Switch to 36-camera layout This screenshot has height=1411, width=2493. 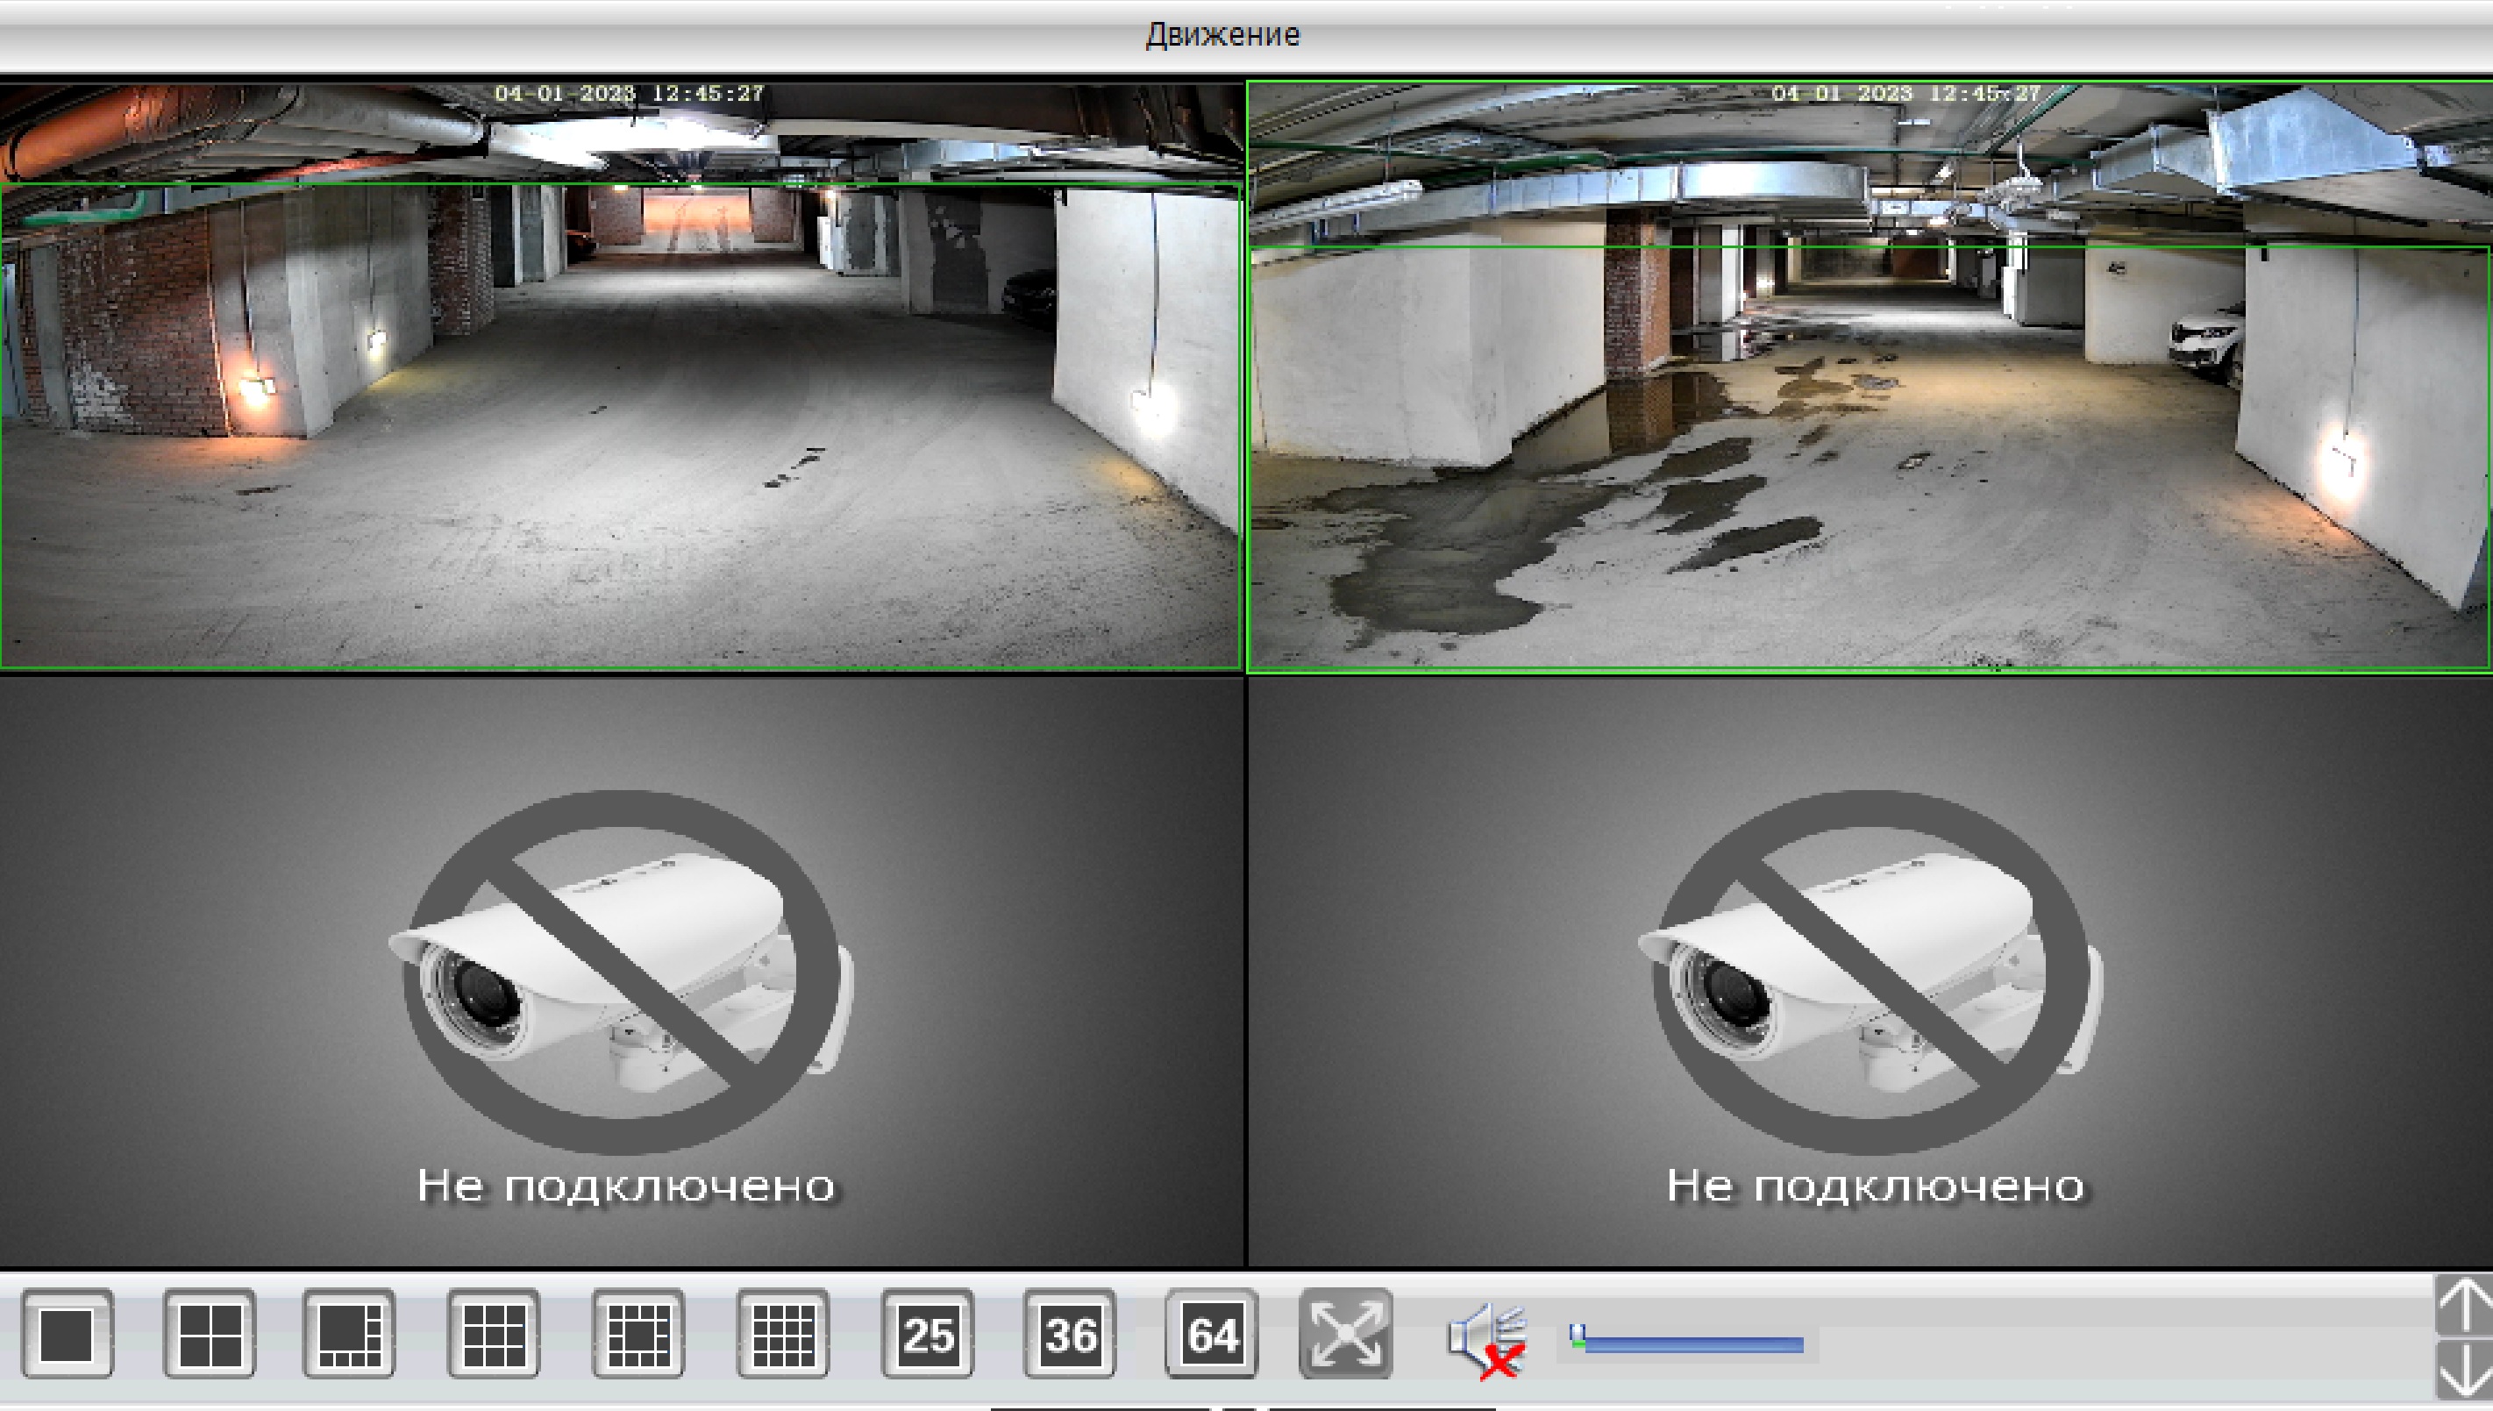pos(1070,1334)
